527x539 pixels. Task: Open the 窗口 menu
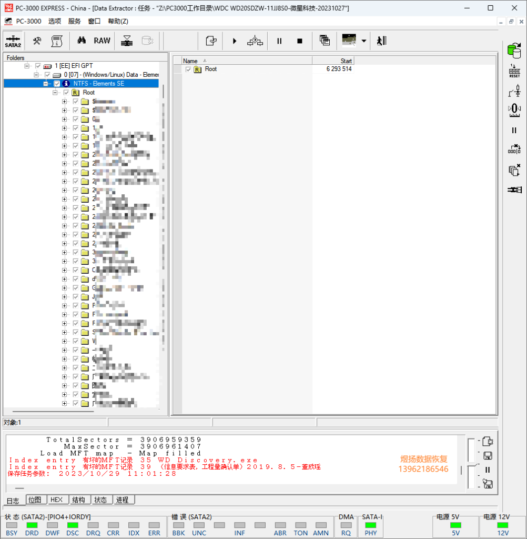coord(94,21)
